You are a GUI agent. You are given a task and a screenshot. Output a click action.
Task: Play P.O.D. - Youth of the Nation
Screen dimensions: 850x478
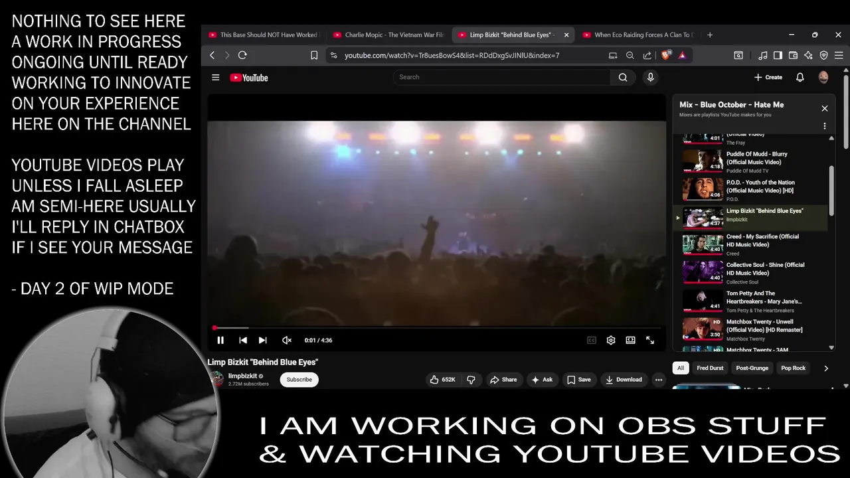point(750,190)
